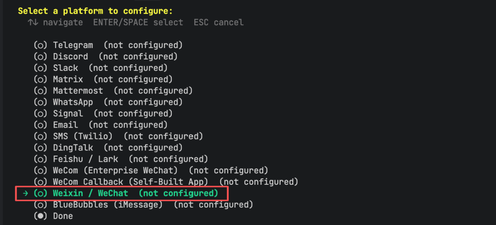Select the DingTalk platform entry
Viewport: 496px width, 225px height.
108,148
